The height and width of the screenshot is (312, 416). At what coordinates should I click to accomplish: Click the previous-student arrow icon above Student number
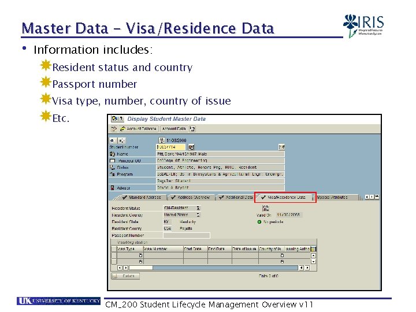coord(113,140)
